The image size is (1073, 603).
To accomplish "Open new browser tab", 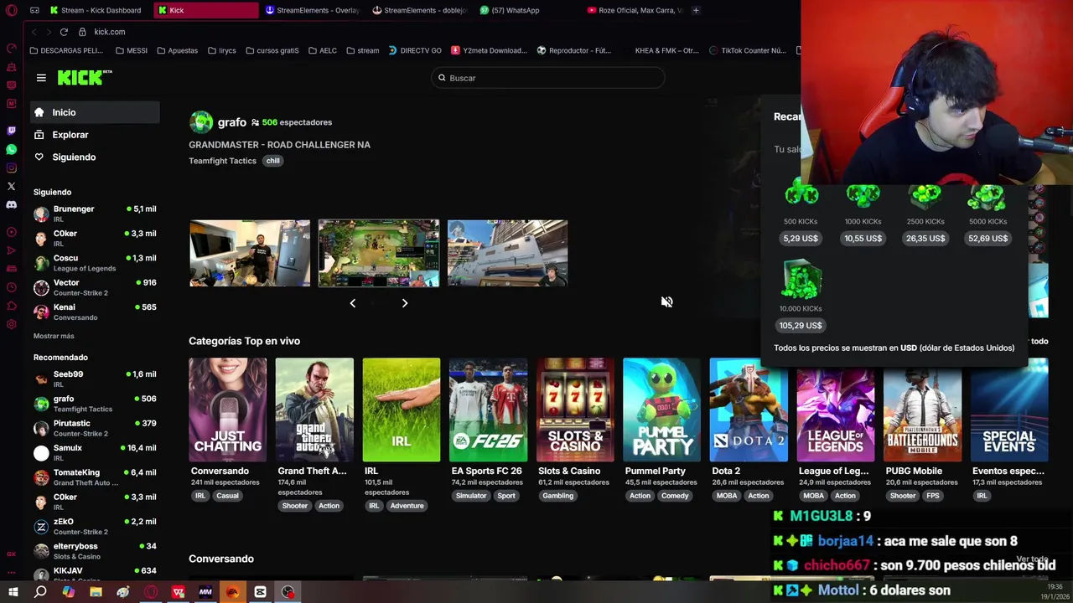I will (x=696, y=10).
